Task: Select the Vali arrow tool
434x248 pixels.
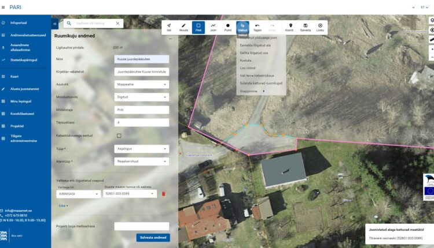Action: point(169,27)
